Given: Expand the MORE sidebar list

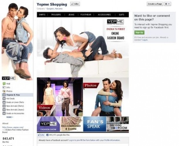Looking at the screenshot, I should (10, 117).
